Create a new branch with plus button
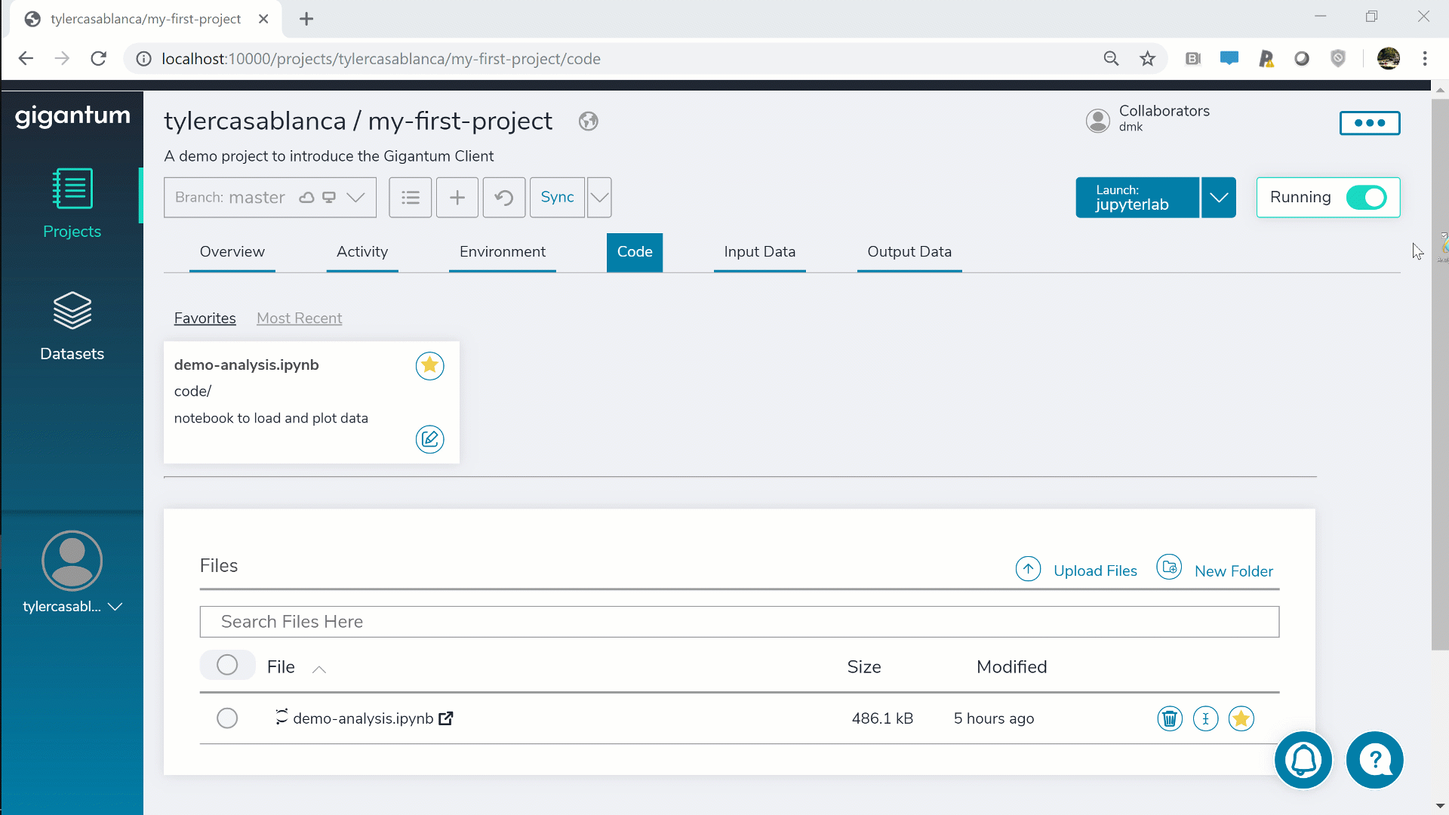 457,198
